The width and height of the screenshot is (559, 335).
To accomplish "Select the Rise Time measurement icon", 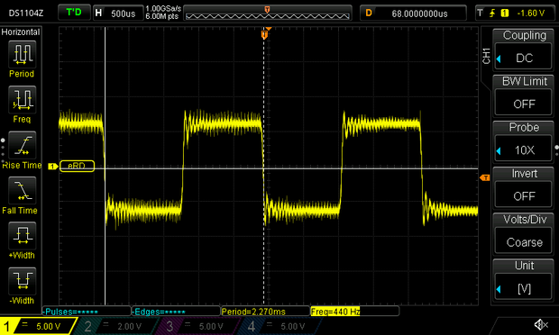I will click(x=22, y=145).
